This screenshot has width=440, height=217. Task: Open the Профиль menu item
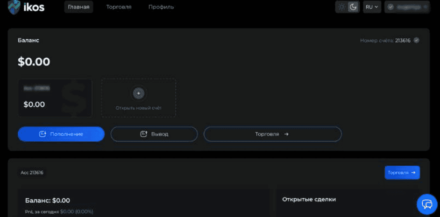click(x=161, y=7)
